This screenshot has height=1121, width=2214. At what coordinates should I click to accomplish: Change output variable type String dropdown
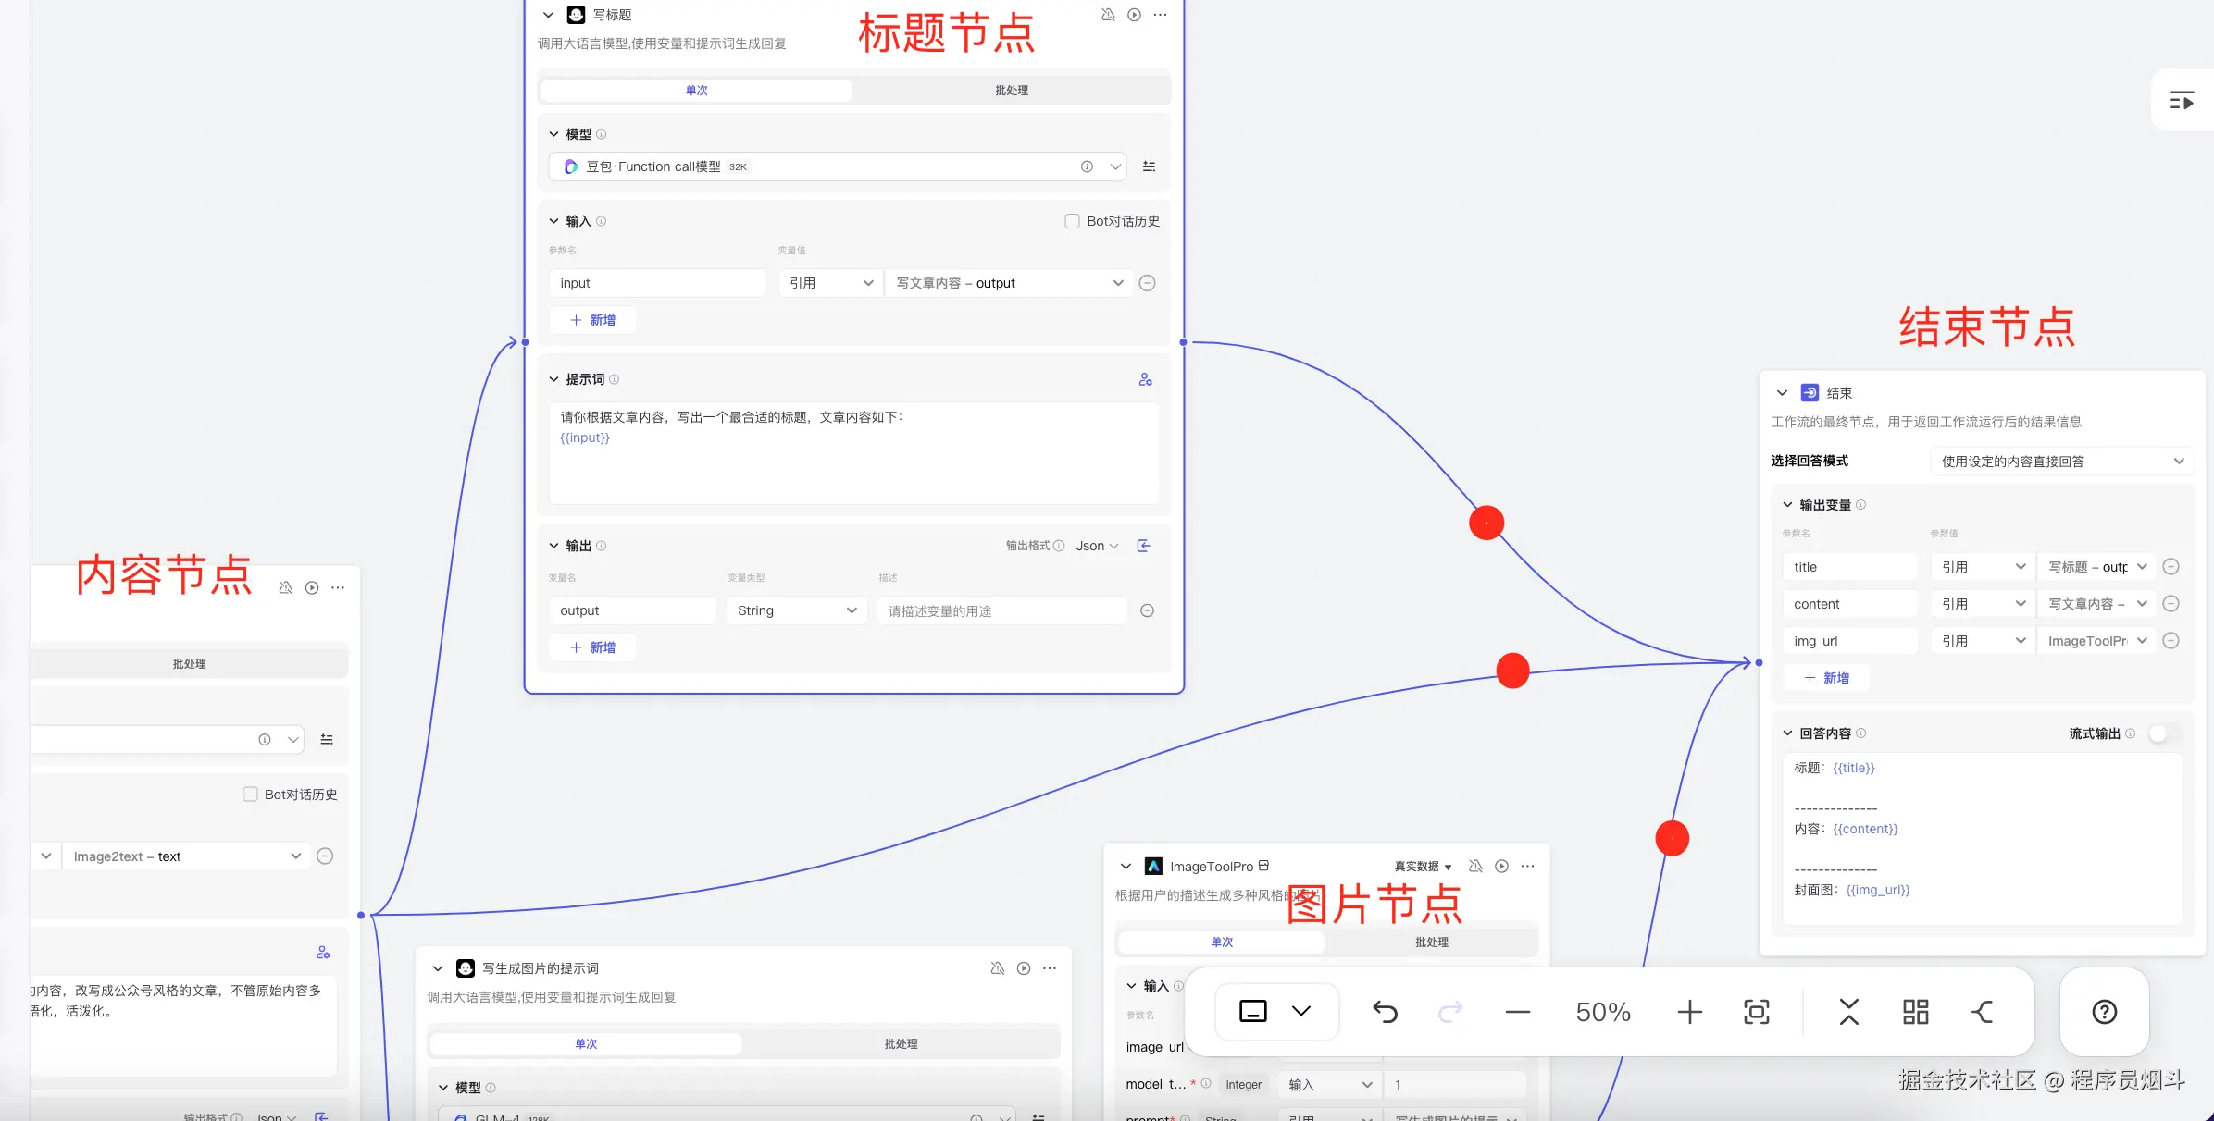pyautogui.click(x=796, y=610)
